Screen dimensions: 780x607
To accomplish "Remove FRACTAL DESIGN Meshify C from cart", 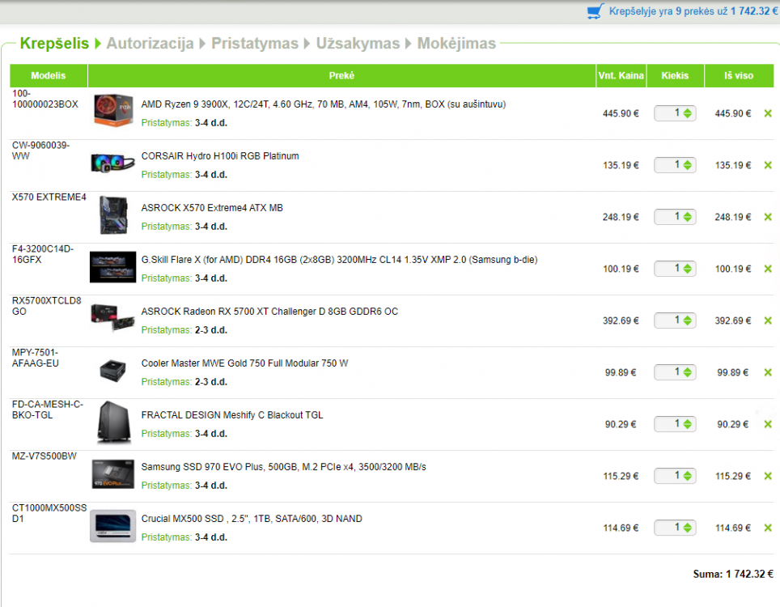I will pos(768,424).
